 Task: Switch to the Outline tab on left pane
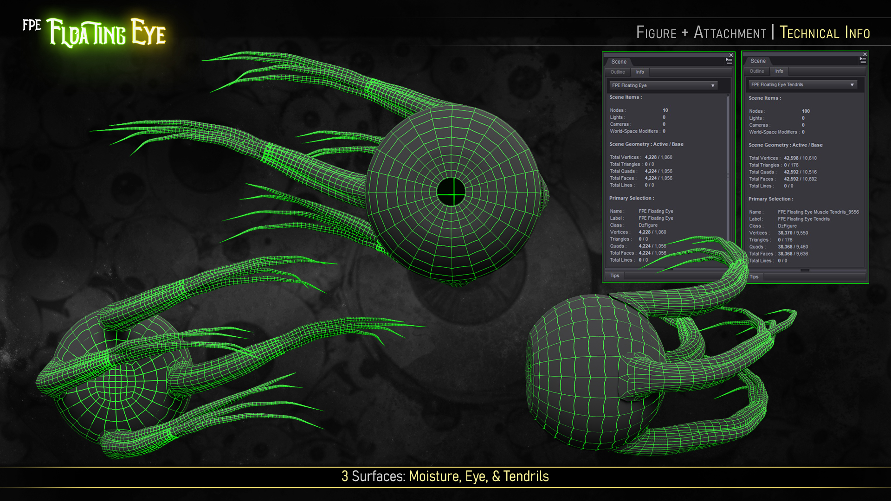[x=617, y=72]
